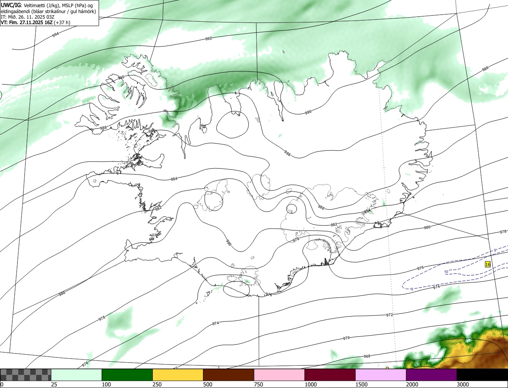Pick the light pink 750–1000 legend swatch
Screen dimensions: 508x388
pyautogui.click(x=279, y=375)
